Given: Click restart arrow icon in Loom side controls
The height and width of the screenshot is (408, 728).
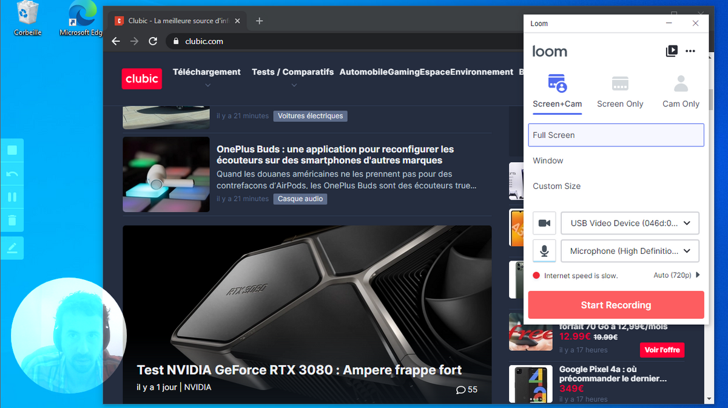Looking at the screenshot, I should coord(12,174).
